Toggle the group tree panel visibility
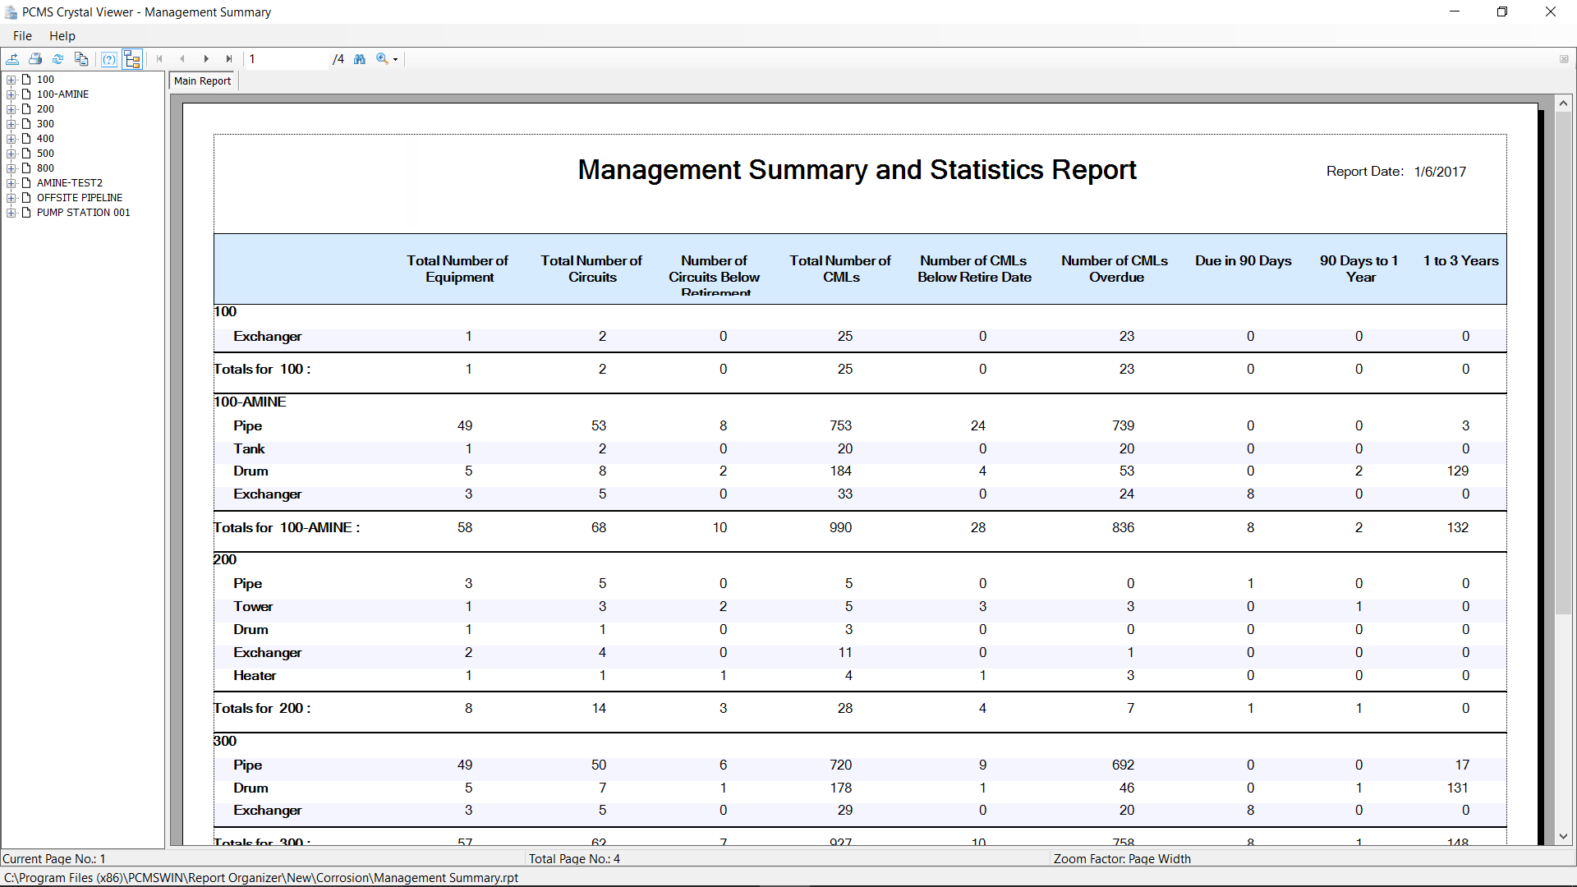1577x887 pixels. click(x=132, y=58)
